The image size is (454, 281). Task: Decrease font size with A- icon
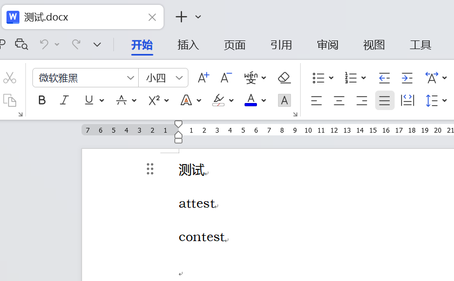[x=226, y=78]
